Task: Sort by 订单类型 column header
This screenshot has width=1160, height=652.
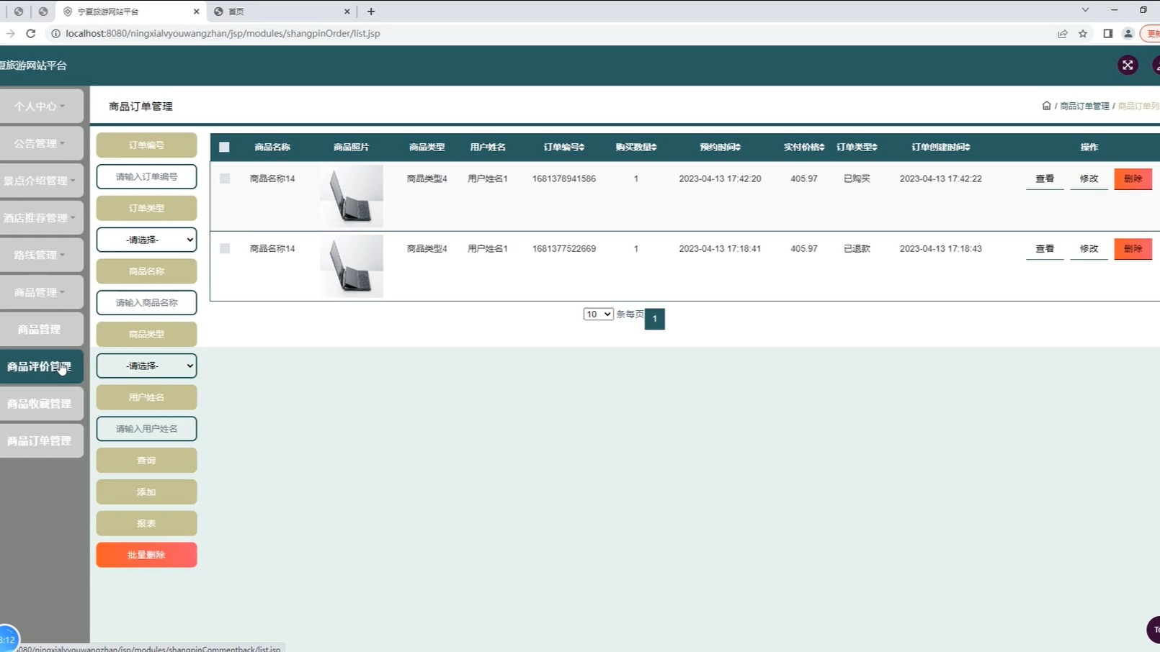Action: (857, 147)
